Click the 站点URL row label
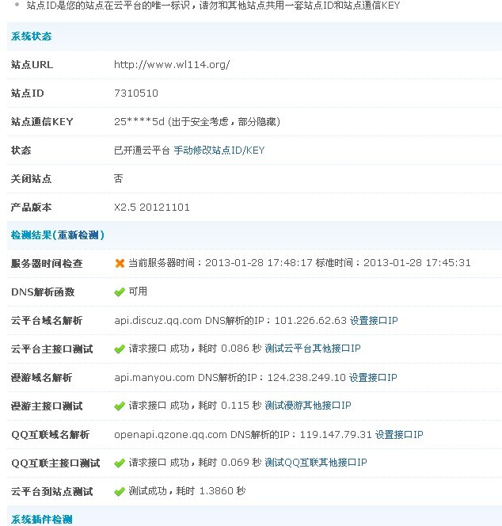This screenshot has height=526, width=502. [32, 65]
